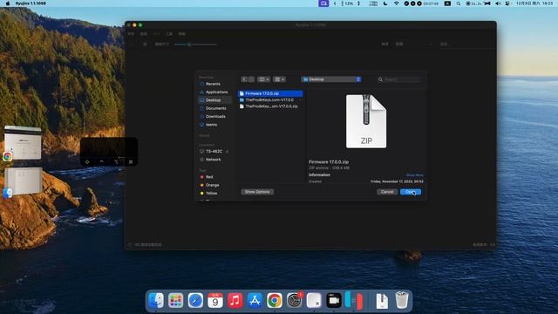Image resolution: width=558 pixels, height=314 pixels.
Task: Click the Finder window thumbnail on the left
Action: pos(23,181)
